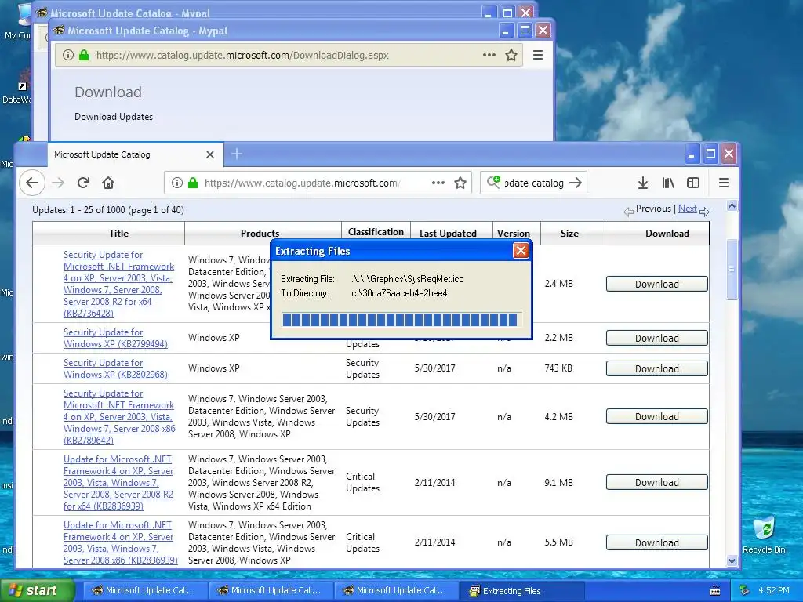Open the browser home page icon

108,183
